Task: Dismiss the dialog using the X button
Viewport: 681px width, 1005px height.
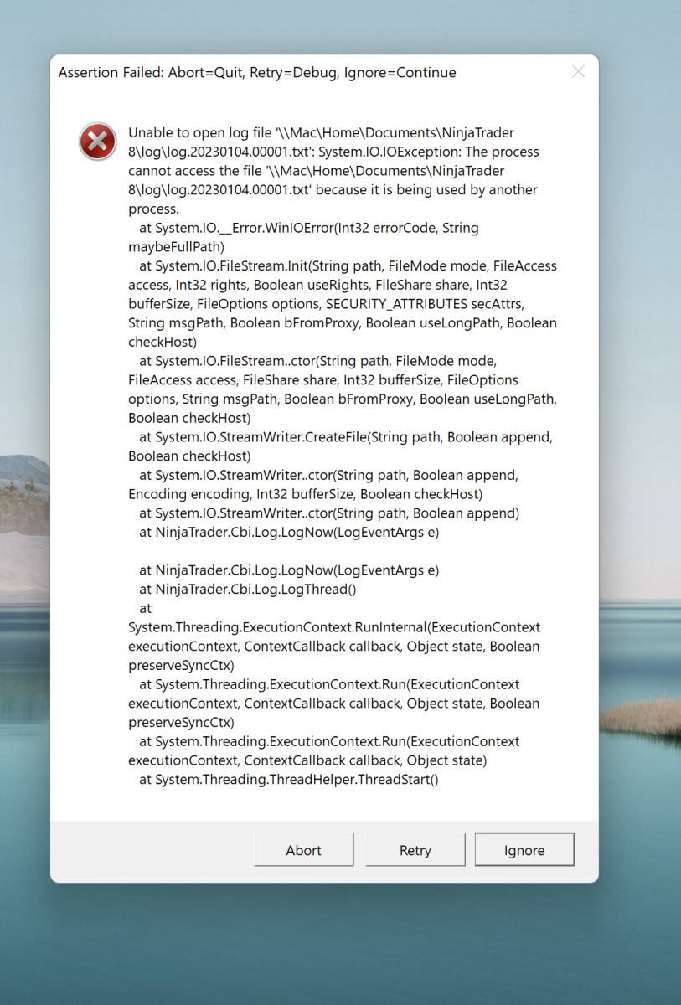Action: (577, 72)
